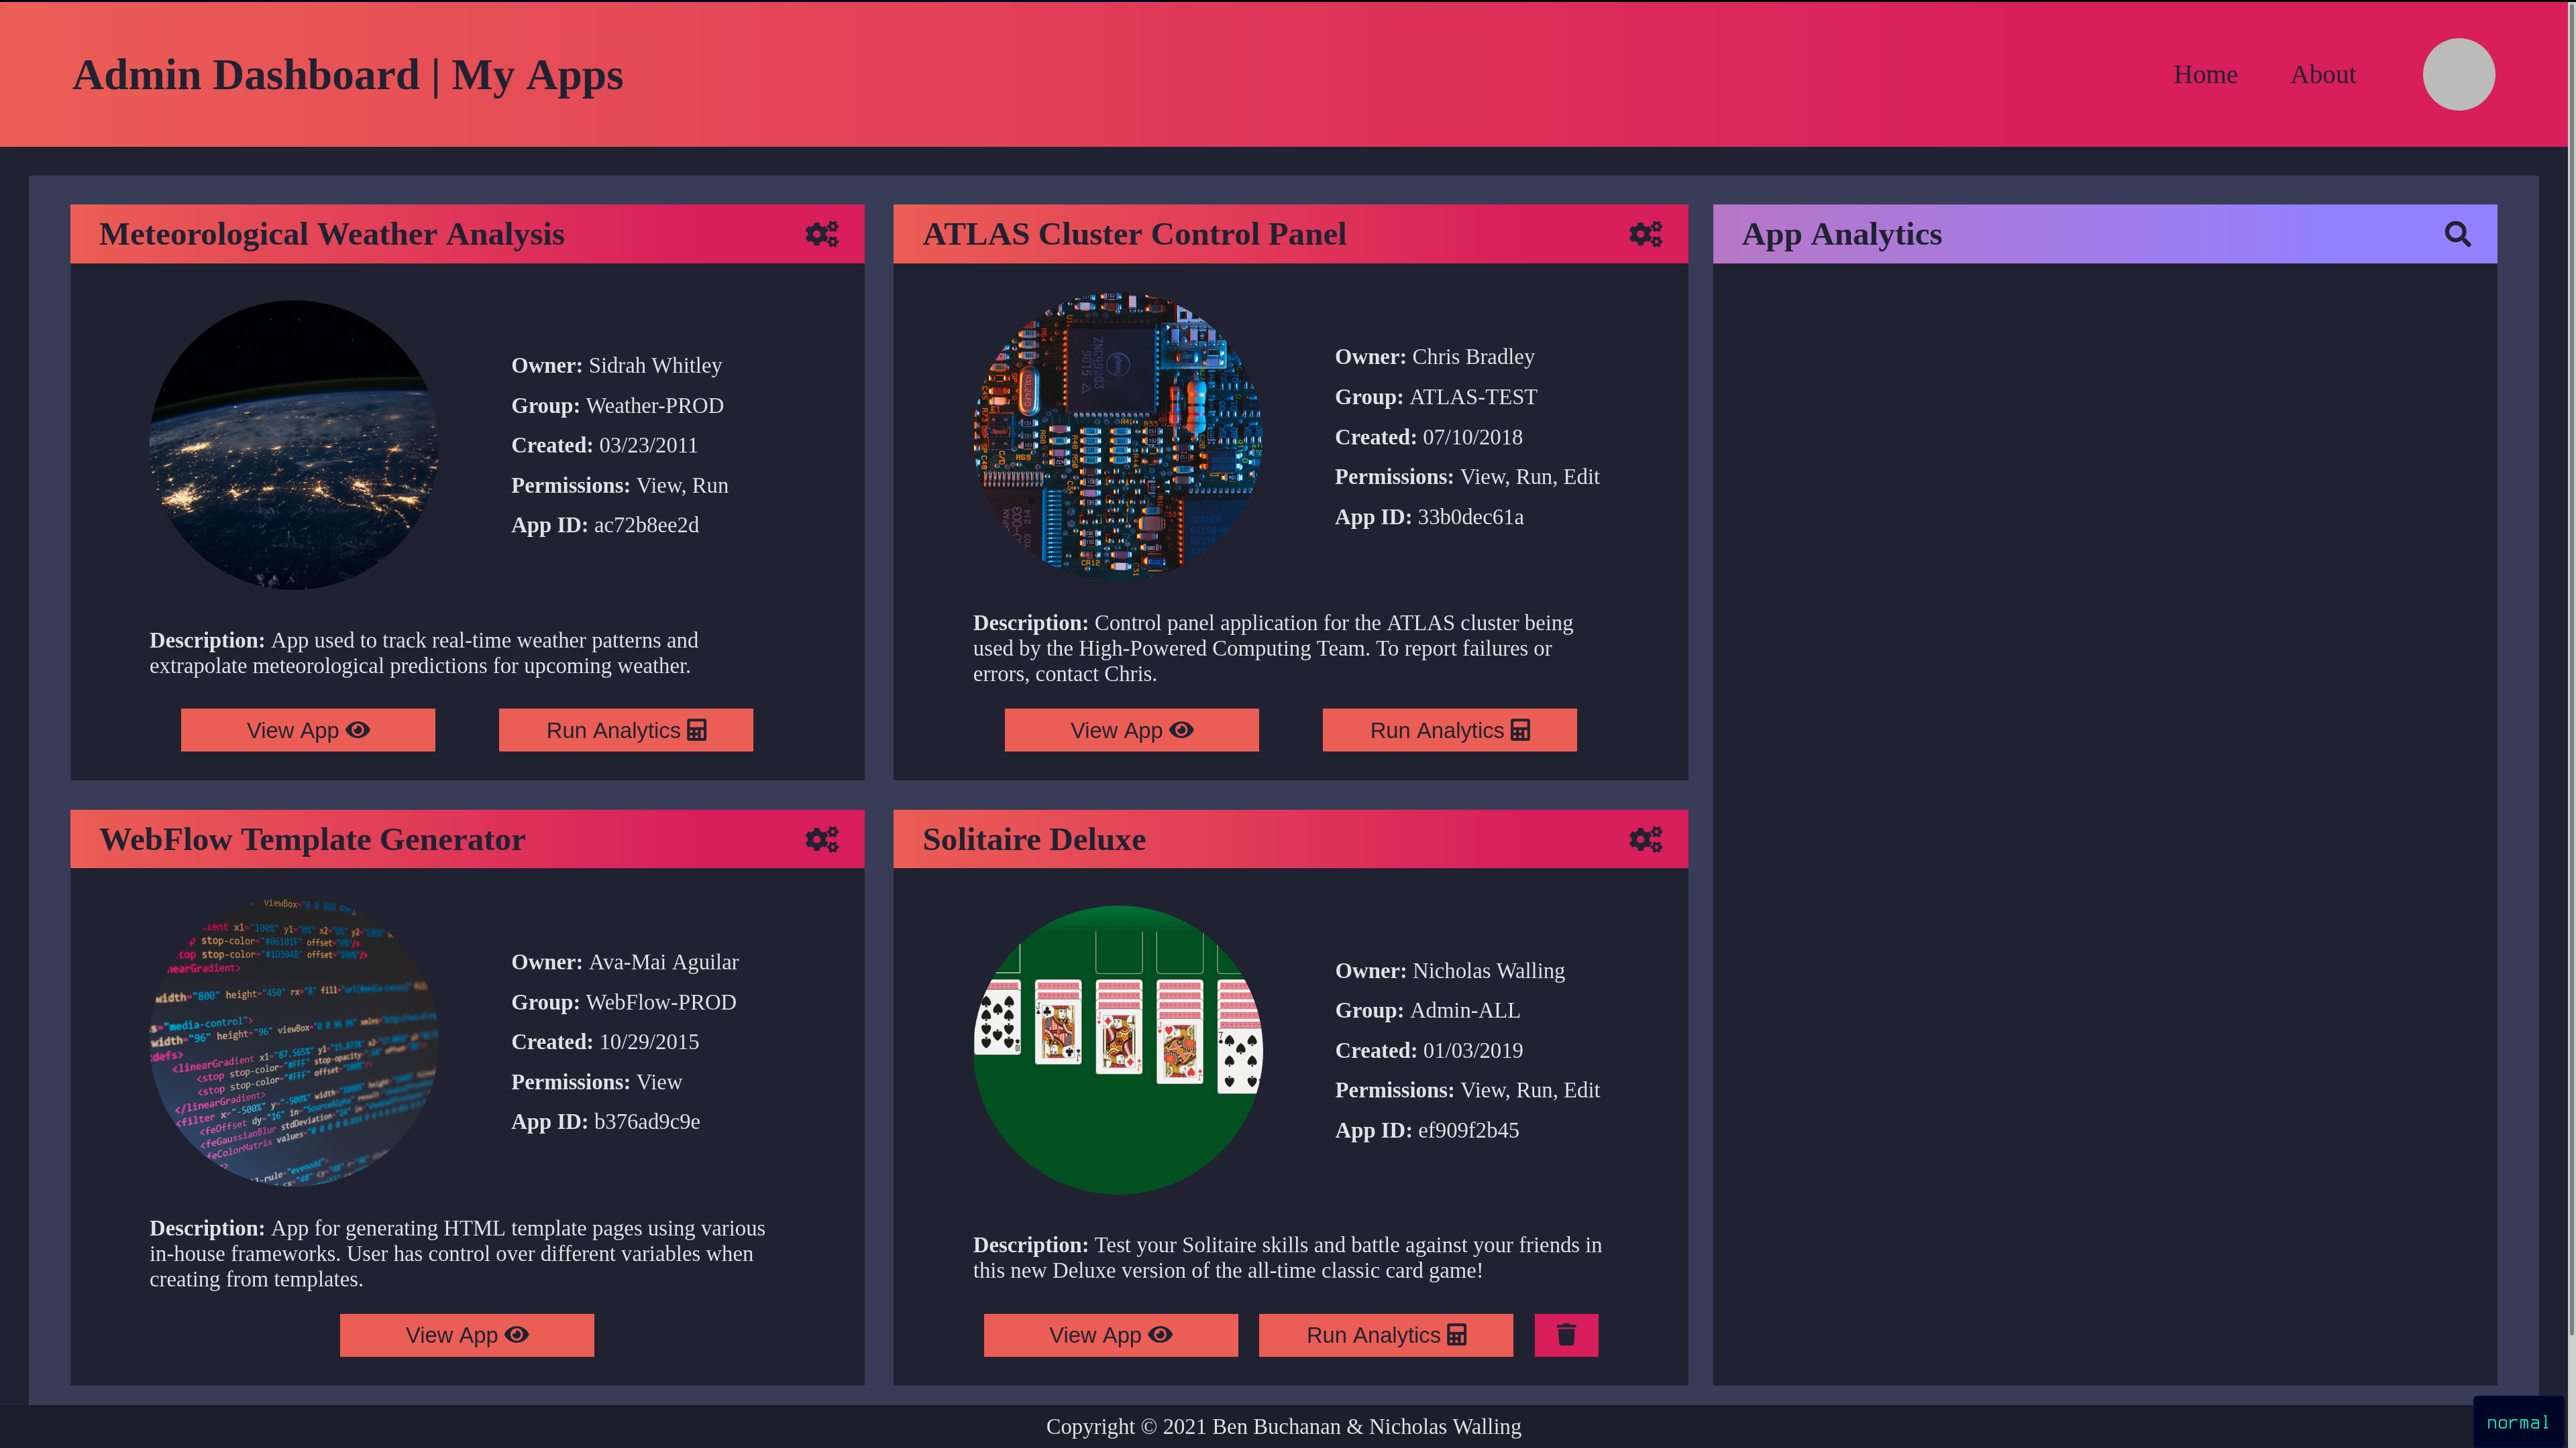The height and width of the screenshot is (1448, 2576).
Task: Click the Earth at night thumbnail
Action: (294, 444)
